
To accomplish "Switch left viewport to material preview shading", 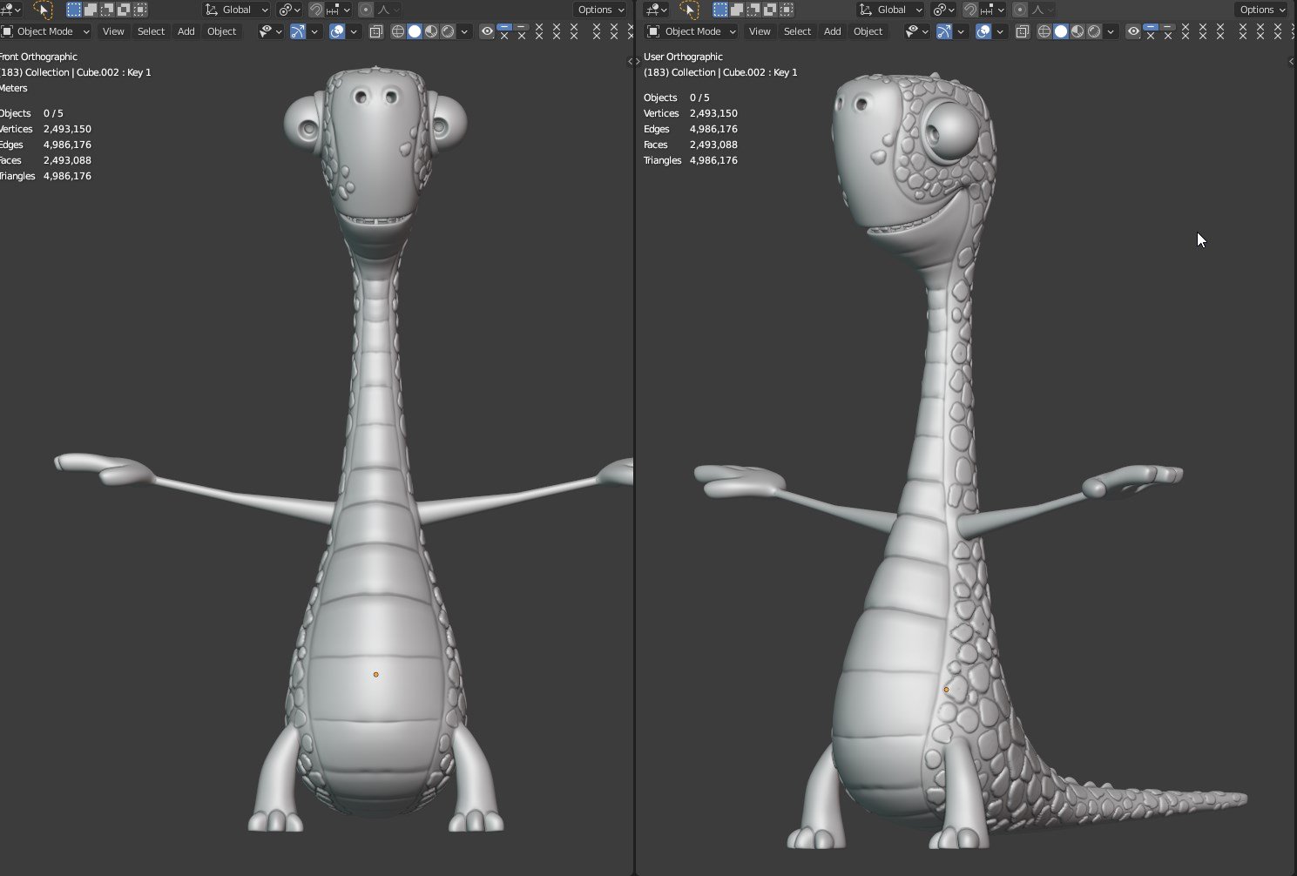I will 431,31.
